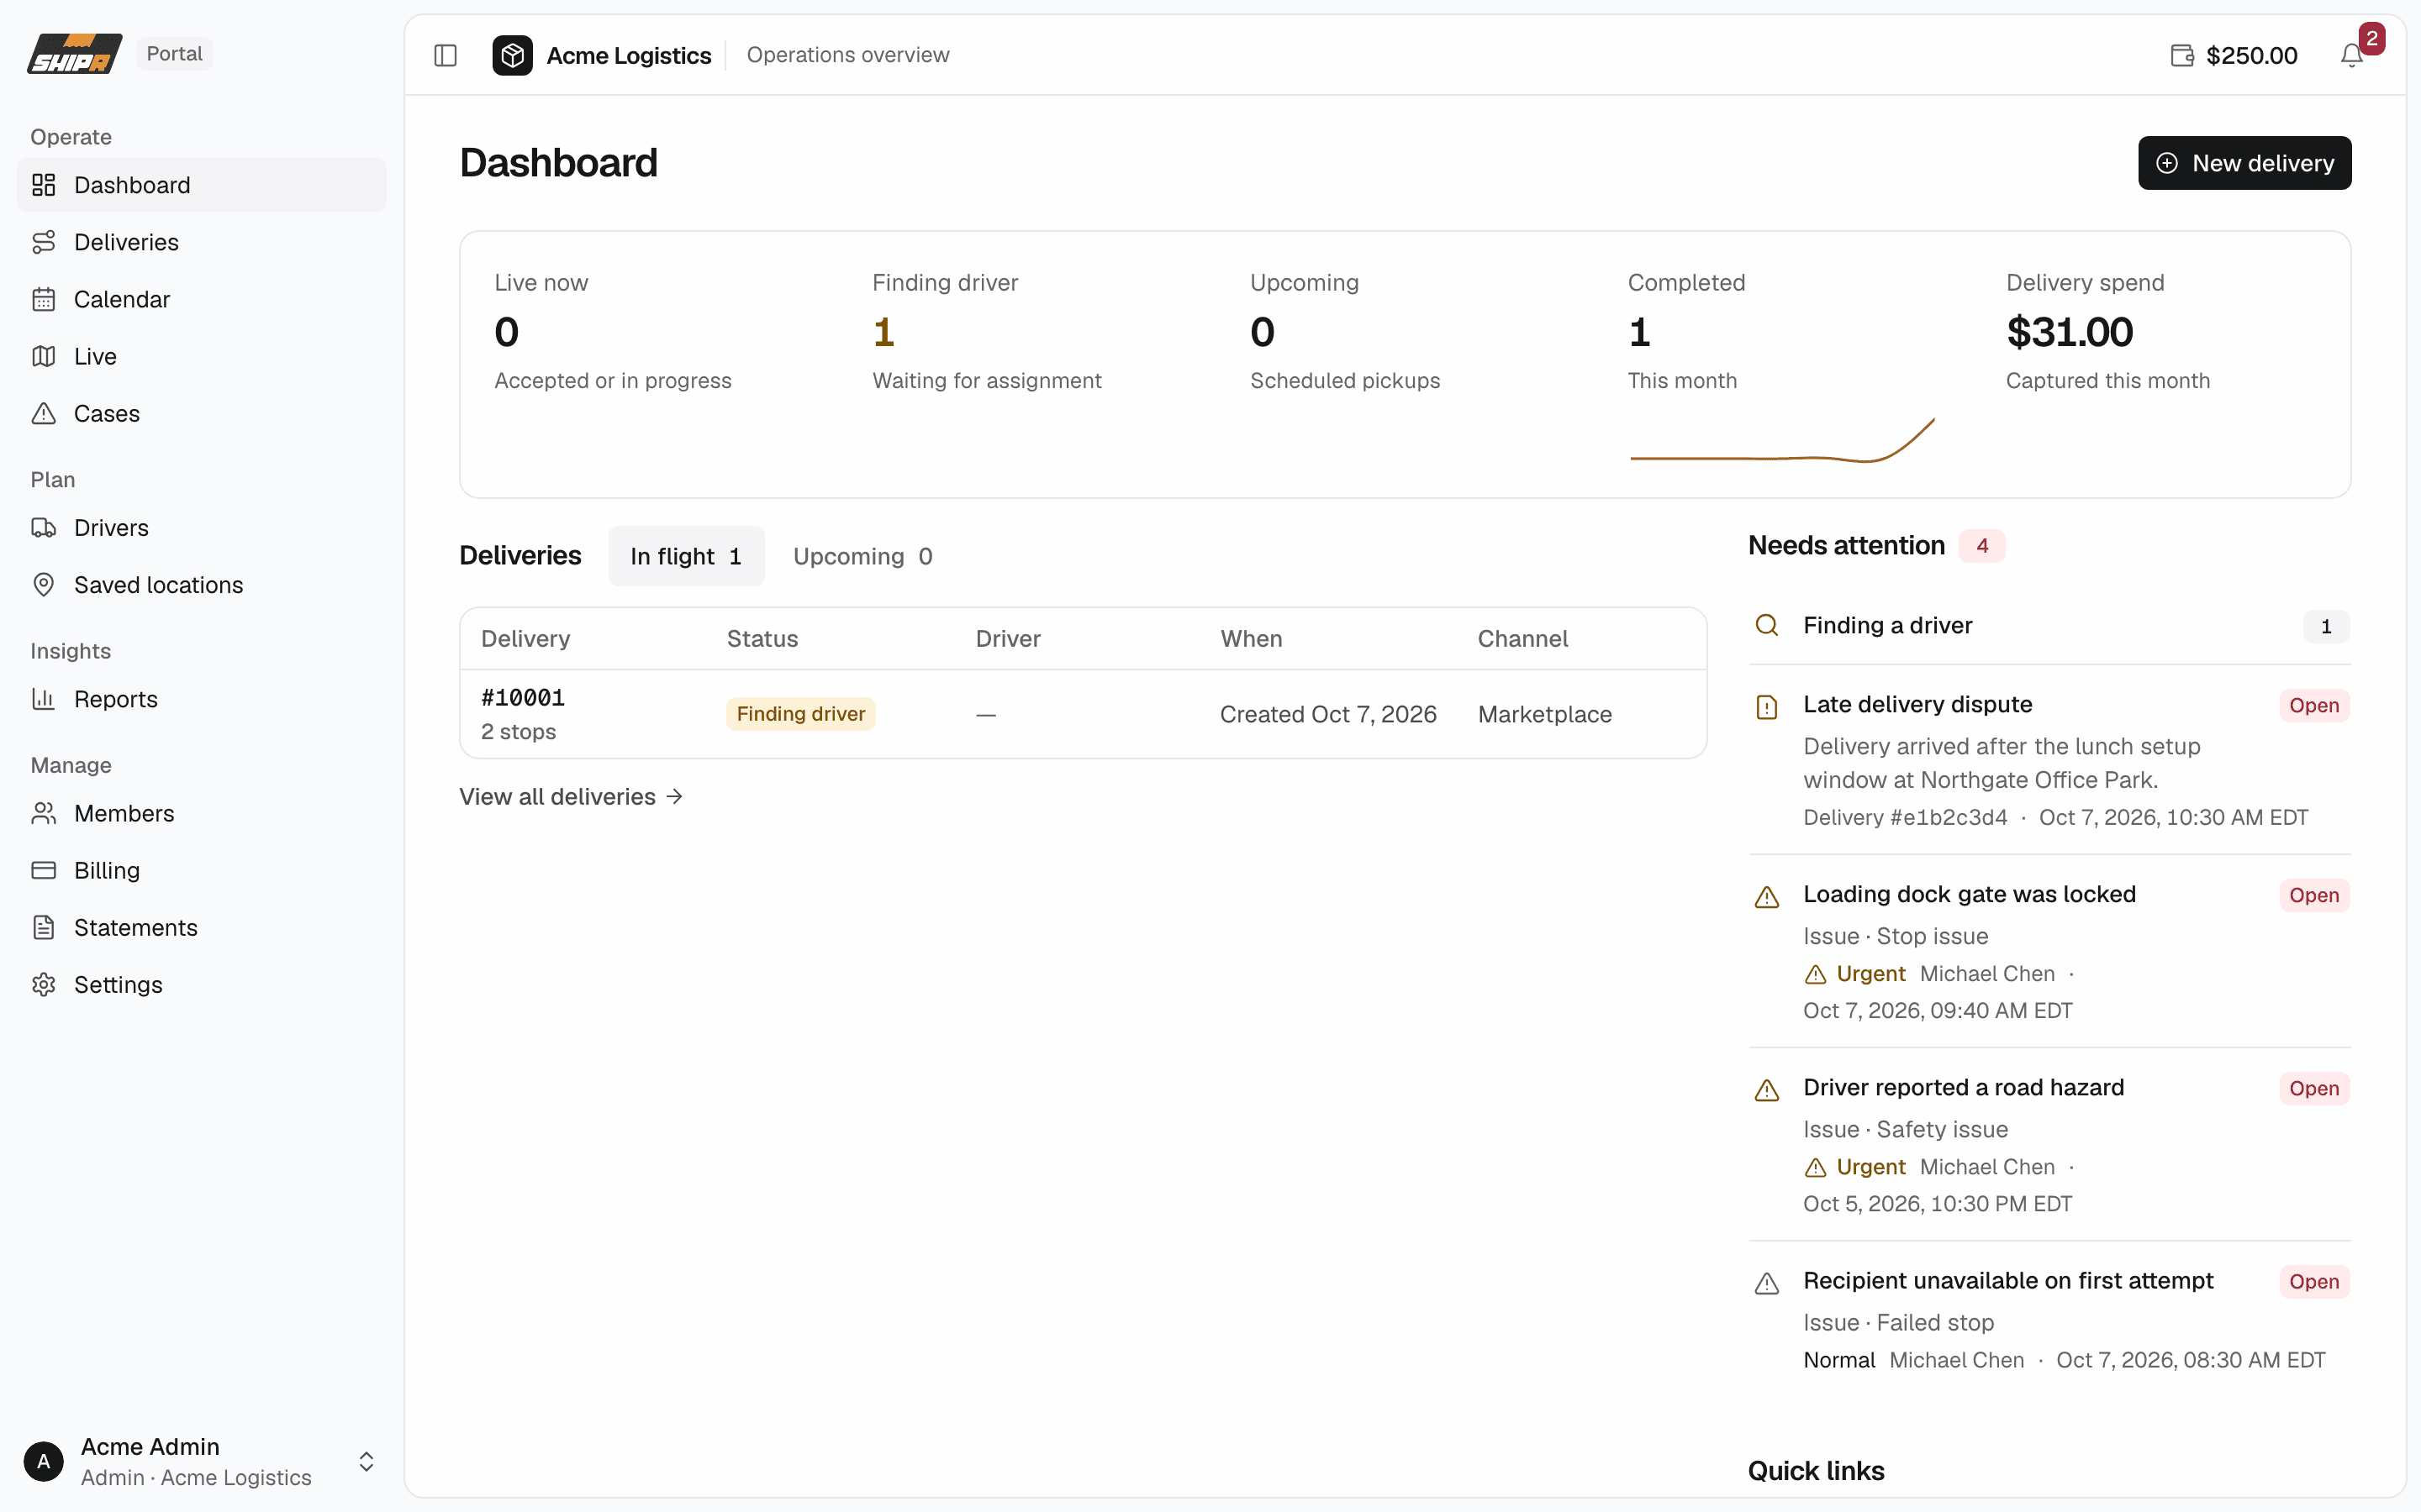
Task: Click the Finding a driver search icon
Action: (x=1767, y=626)
